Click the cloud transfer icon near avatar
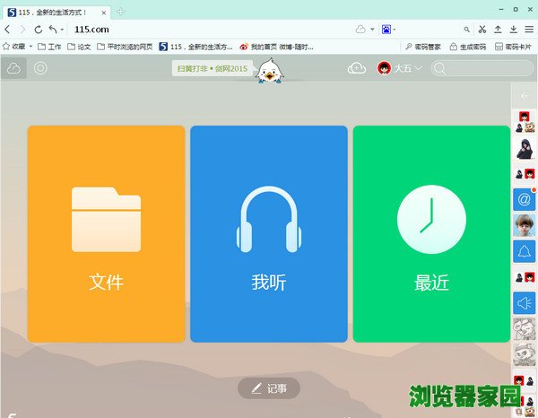 (x=357, y=68)
